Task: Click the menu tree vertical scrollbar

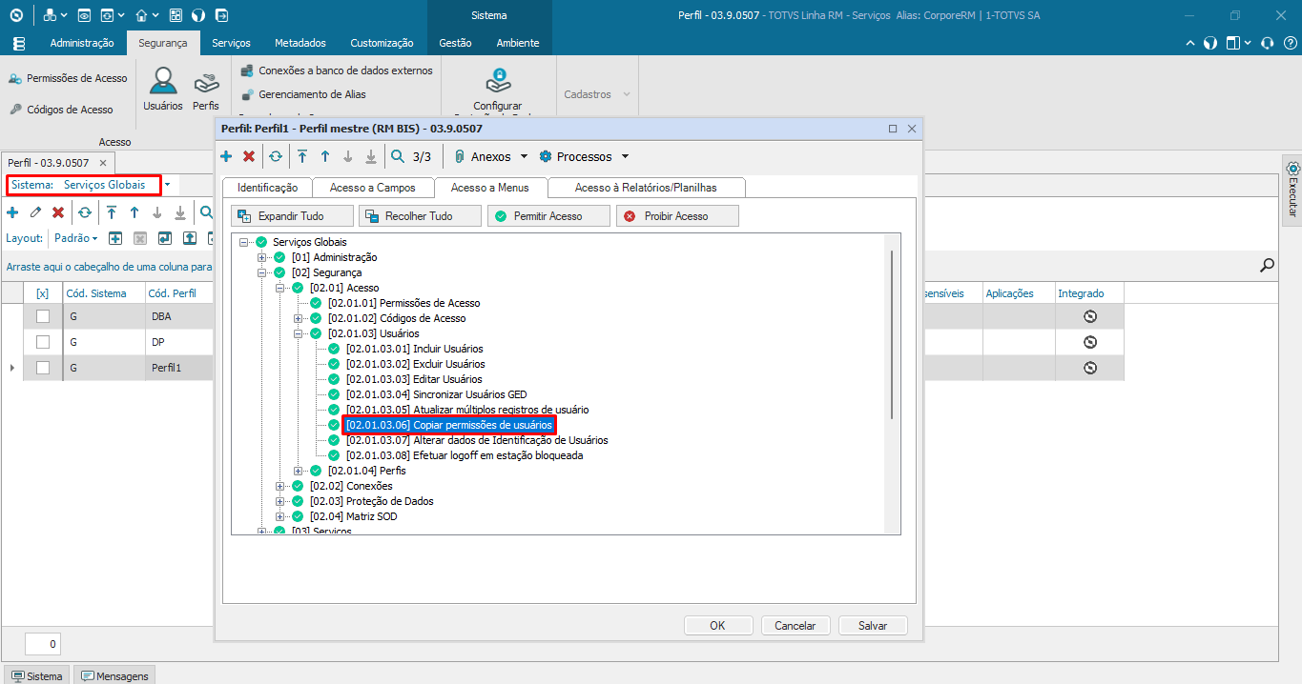Action: pos(892,333)
